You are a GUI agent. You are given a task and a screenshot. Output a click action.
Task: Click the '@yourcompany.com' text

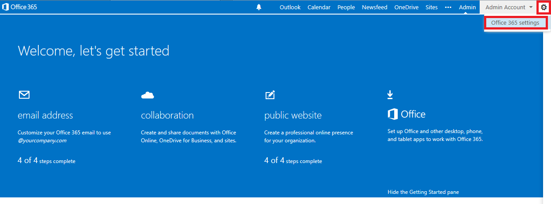click(x=42, y=141)
